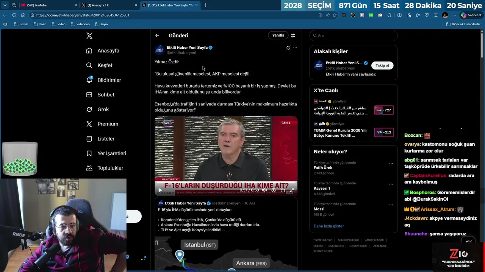Open Yer İşaretleri bookmarks
Viewport: 485px width, 272px height.
click(x=106, y=153)
